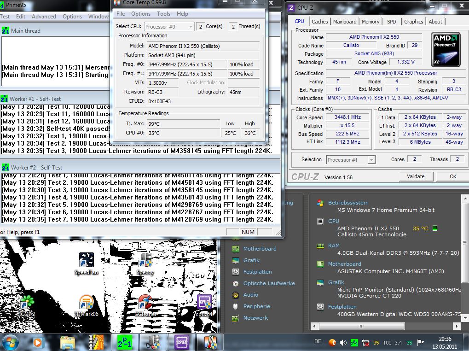Switch to the SPD tab in CPU-Z
The width and height of the screenshot is (469, 351).
(x=391, y=22)
